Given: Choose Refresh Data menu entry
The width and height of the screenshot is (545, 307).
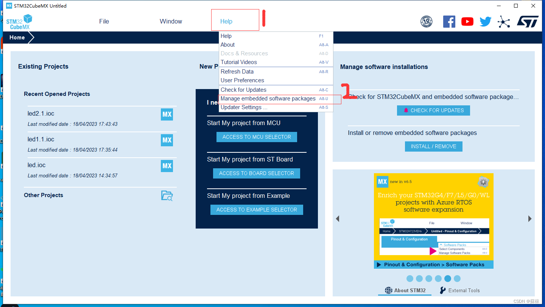Looking at the screenshot, I should [276, 72].
